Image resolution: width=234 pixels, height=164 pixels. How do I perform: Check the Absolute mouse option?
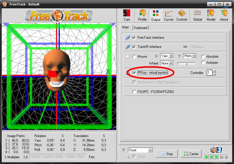[203, 56]
